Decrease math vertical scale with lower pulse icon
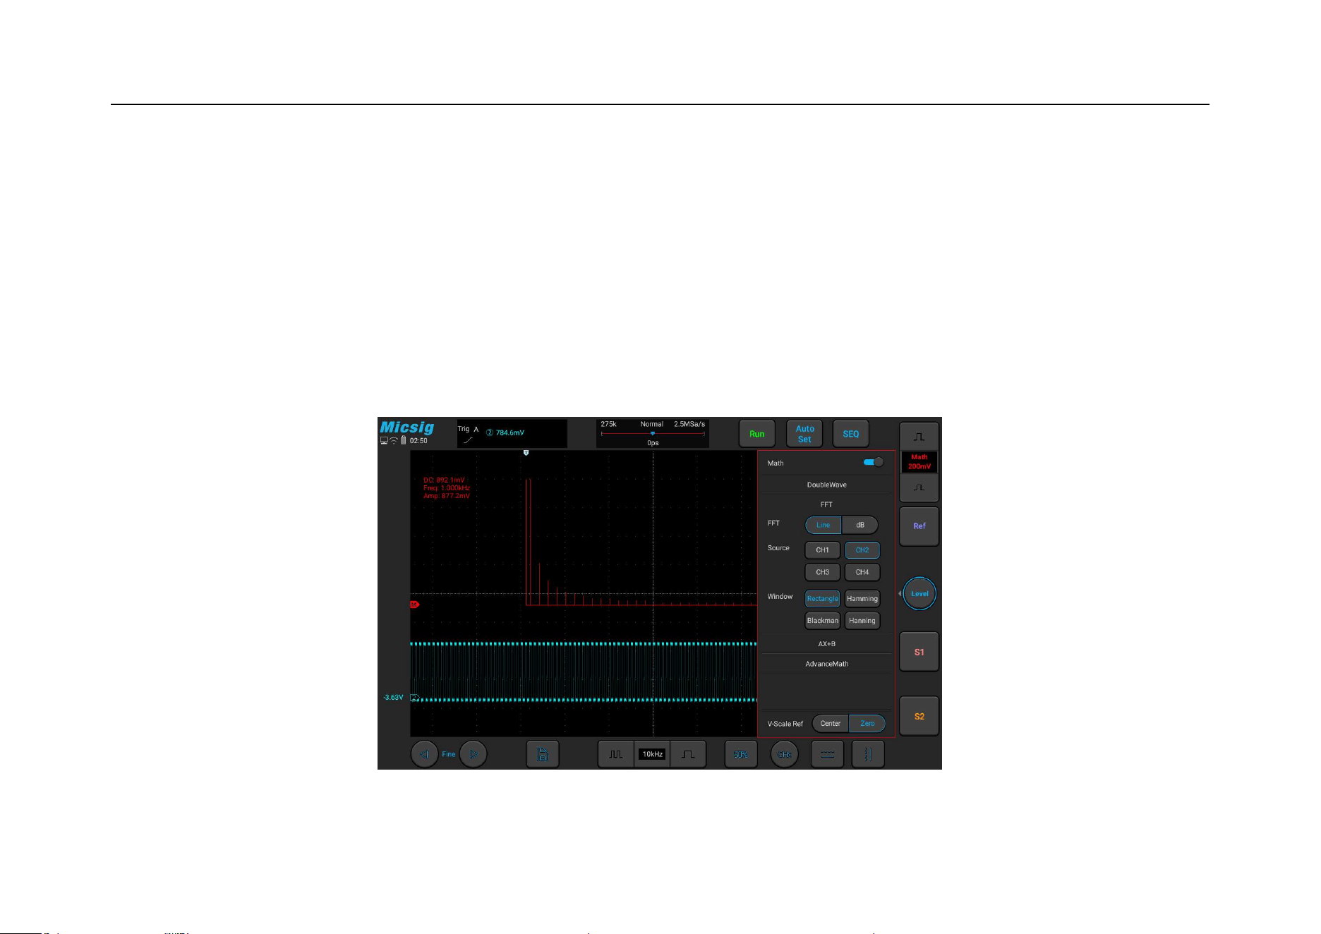Screen dimensions: 1321x934 click(x=919, y=487)
